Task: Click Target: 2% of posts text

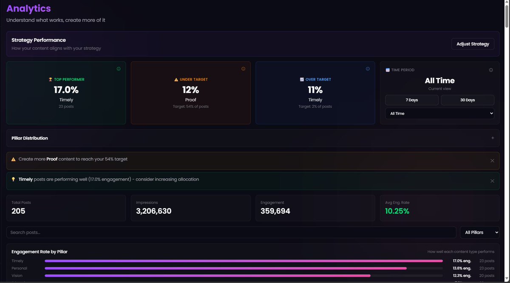Action: [x=315, y=106]
